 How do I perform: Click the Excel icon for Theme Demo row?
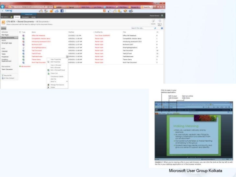coord(23,60)
